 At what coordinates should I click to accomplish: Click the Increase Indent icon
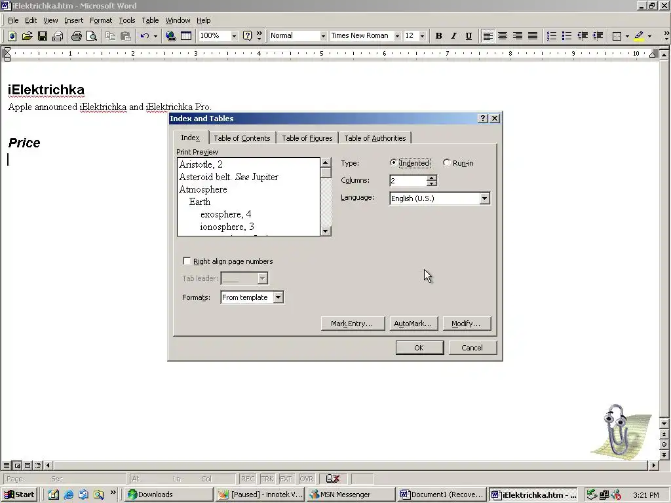598,36
